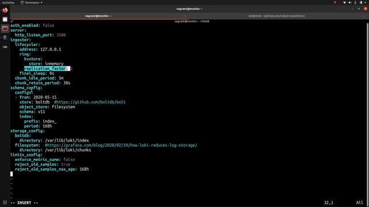Click the limits_config: key
Image resolution: width=369 pixels, height=207 pixels.
[x=27, y=155]
